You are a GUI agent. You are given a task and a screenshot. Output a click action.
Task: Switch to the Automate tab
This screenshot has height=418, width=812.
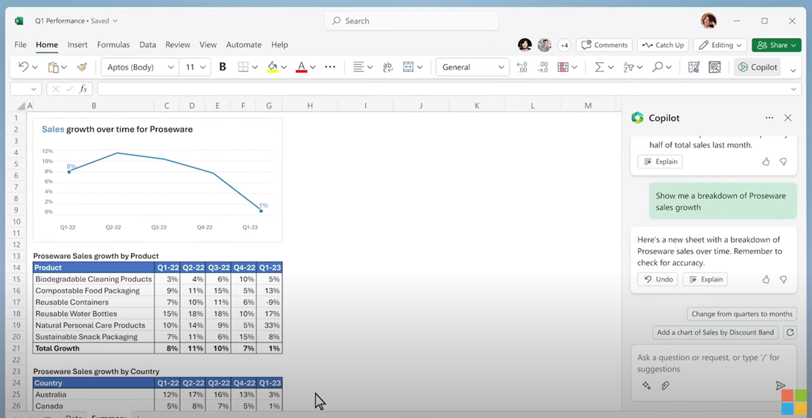click(x=244, y=45)
